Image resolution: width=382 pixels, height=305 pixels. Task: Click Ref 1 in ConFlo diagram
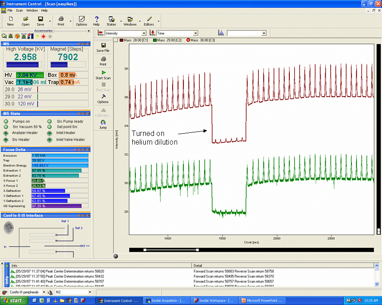click(x=65, y=221)
